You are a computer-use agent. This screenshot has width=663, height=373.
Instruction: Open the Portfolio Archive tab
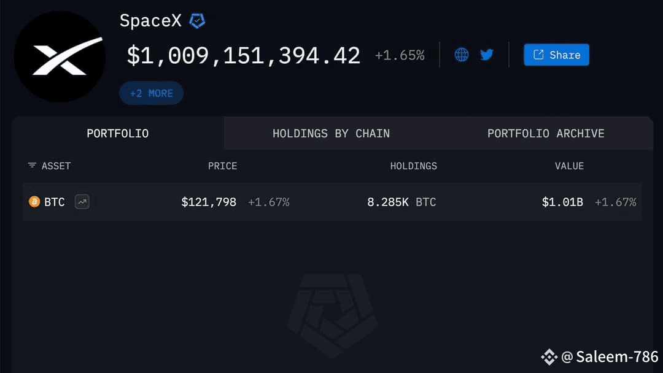(x=546, y=134)
